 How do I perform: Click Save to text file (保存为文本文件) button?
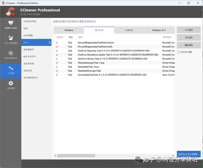click(189, 154)
